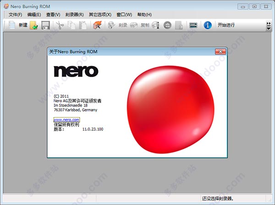Open Disc info icon
The width and height of the screenshot is (275, 205).
tap(156, 25)
